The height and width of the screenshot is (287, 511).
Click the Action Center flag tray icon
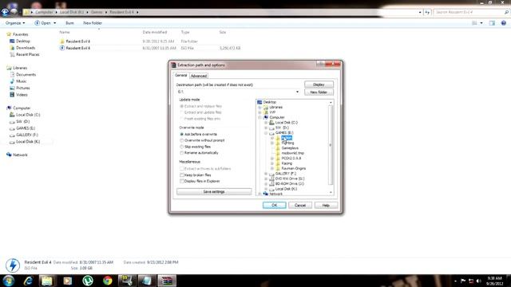[x=463, y=281]
